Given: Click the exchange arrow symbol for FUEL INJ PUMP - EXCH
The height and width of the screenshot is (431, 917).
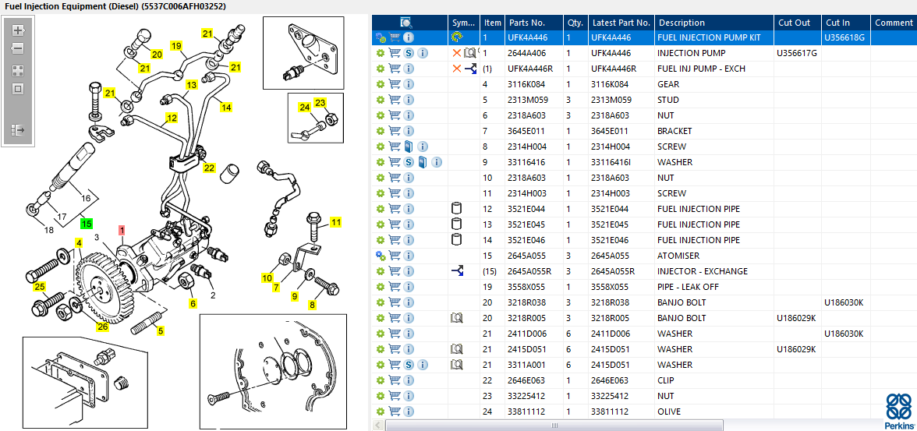Looking at the screenshot, I should coord(471,69).
